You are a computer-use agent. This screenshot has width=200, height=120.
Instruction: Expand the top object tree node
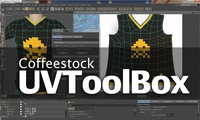(2, 102)
